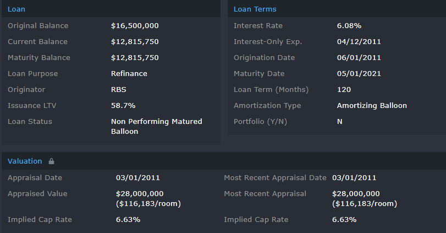The image size is (446, 233).
Task: Open the Loan section header
Action: click(16, 9)
